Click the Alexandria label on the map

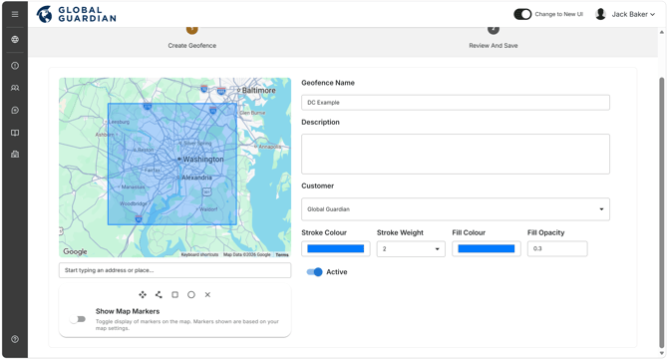point(196,178)
